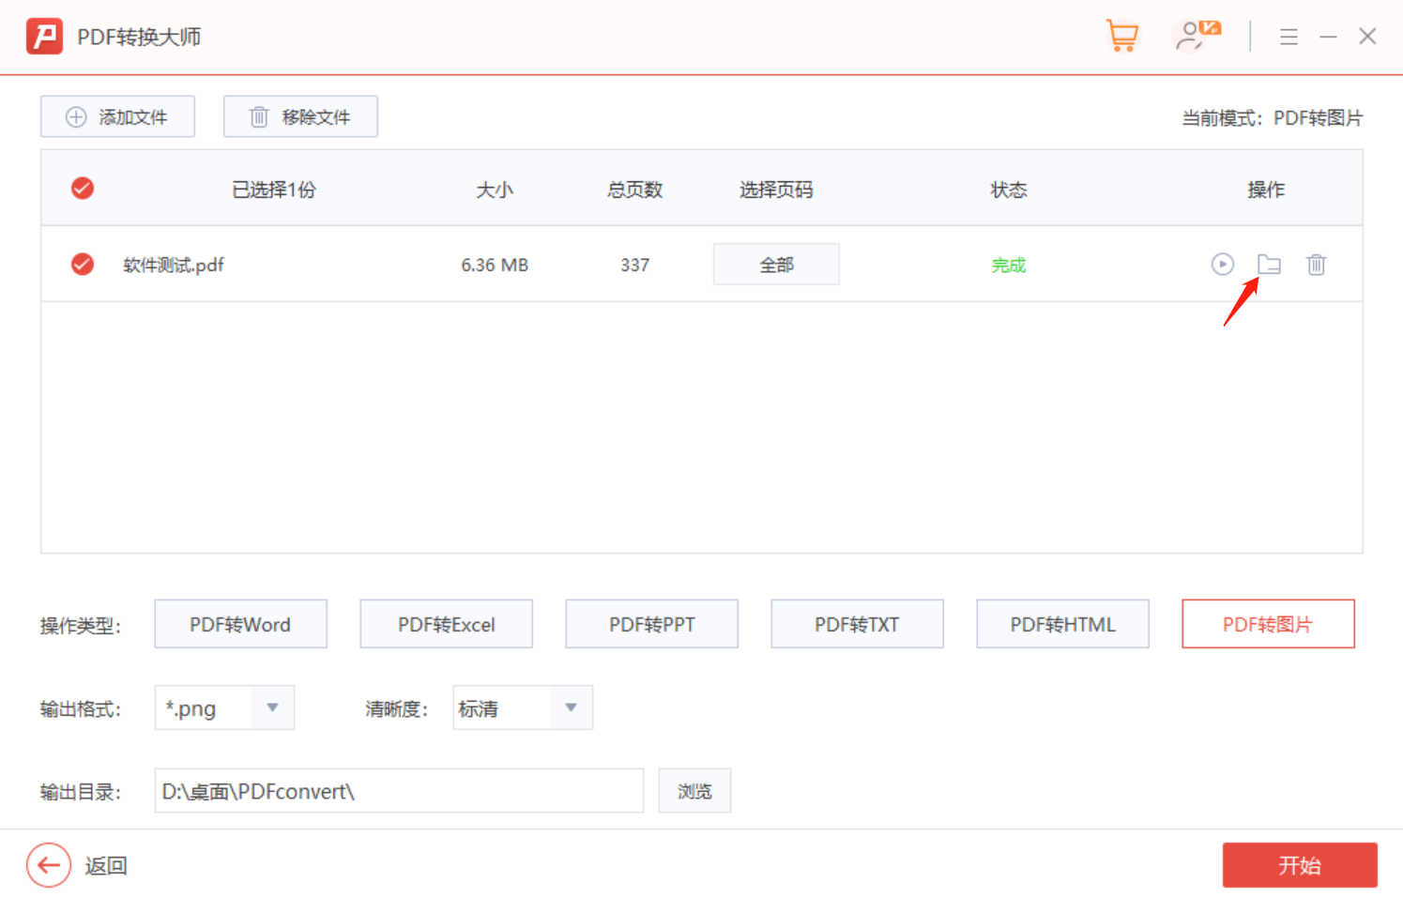Click the 返回 back arrow icon

49,865
